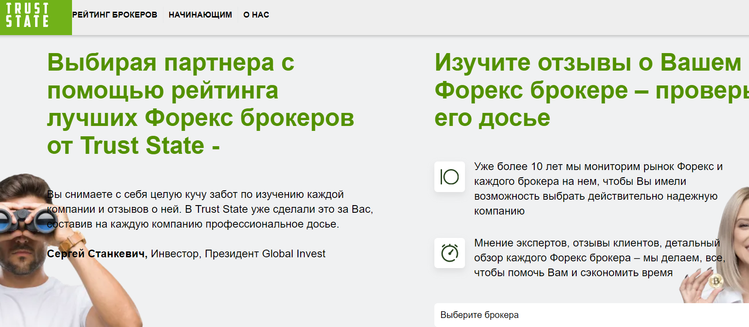Click the Trust State logo

[28, 16]
